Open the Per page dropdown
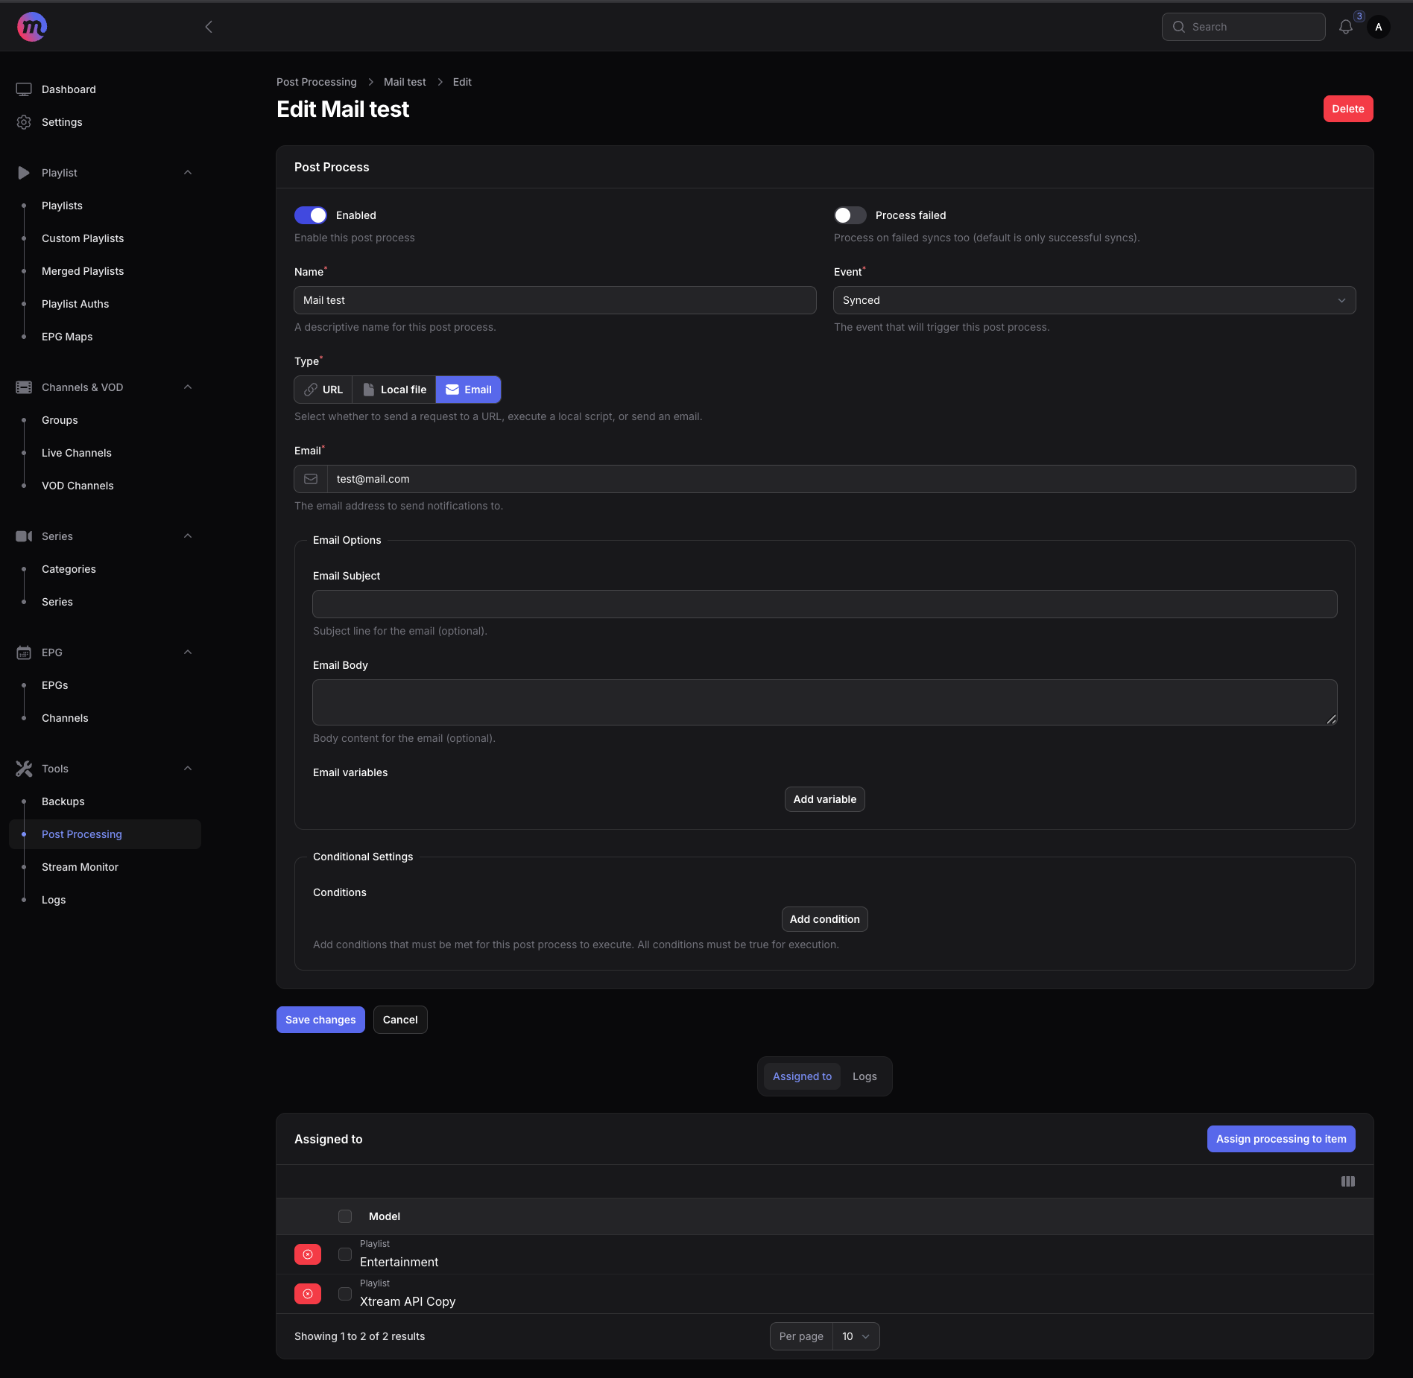Screen dimensions: 1413x1378 click(x=856, y=1336)
